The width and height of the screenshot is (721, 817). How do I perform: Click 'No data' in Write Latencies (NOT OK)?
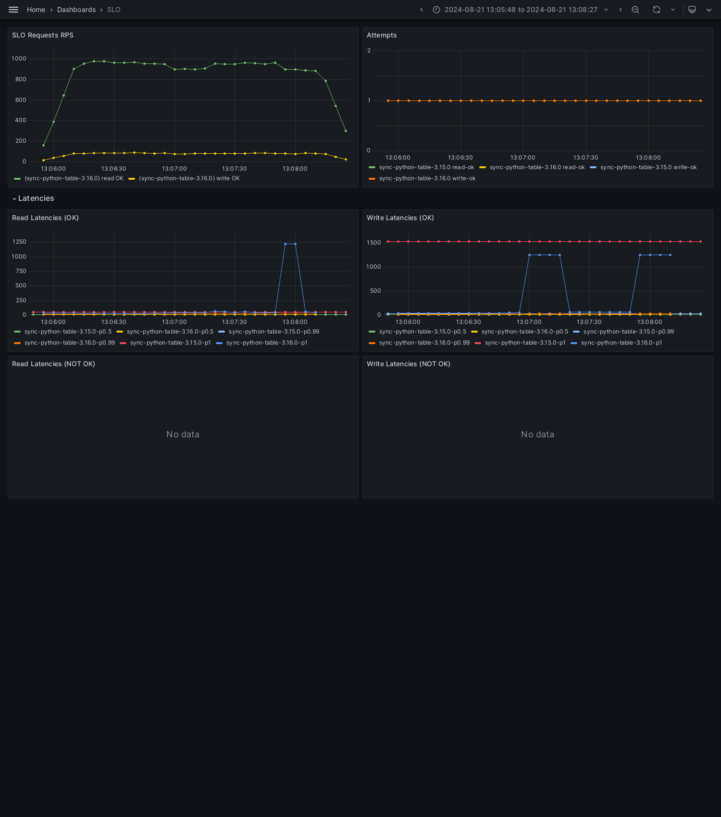537,434
